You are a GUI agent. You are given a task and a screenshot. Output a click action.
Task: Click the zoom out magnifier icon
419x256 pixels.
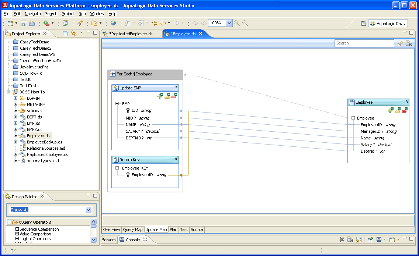pyautogui.click(x=245, y=23)
